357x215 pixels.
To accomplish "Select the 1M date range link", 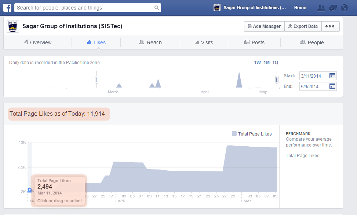I will (x=267, y=62).
